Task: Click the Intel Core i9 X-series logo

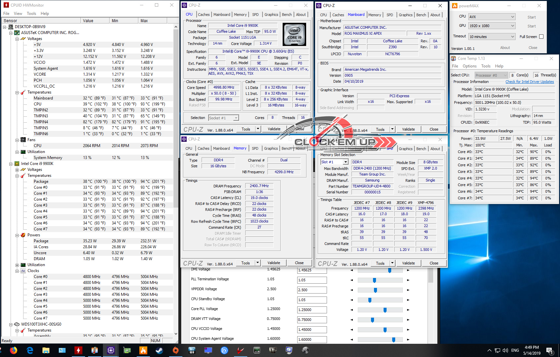Action: (x=294, y=34)
